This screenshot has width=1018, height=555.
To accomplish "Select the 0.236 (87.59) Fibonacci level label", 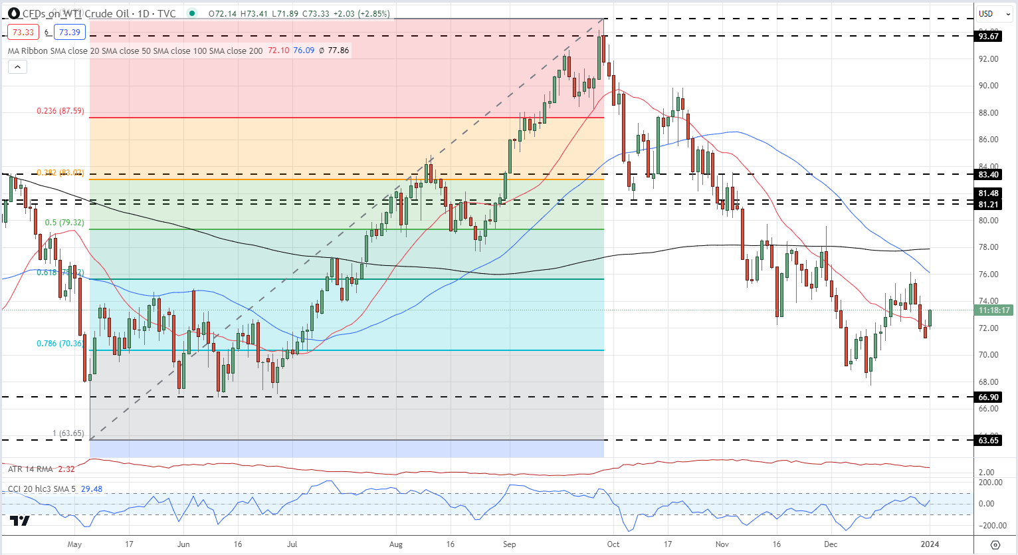I will pyautogui.click(x=60, y=111).
